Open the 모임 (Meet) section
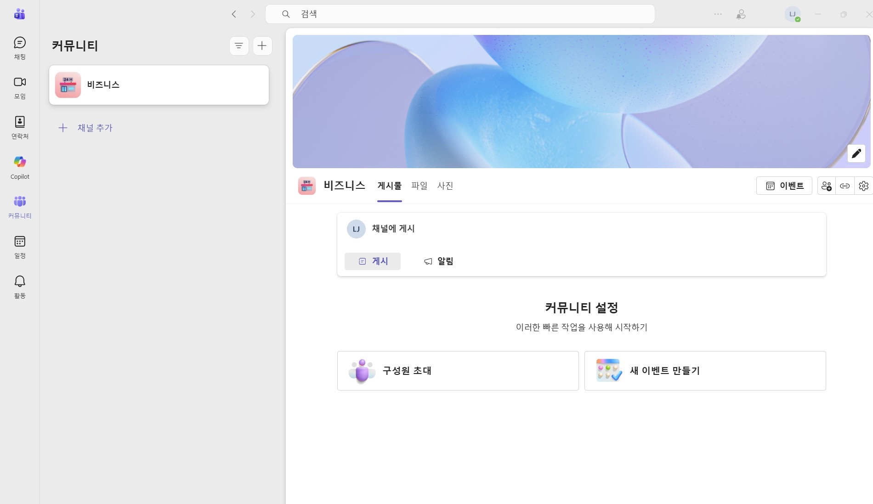Image resolution: width=873 pixels, height=504 pixels. pyautogui.click(x=20, y=88)
